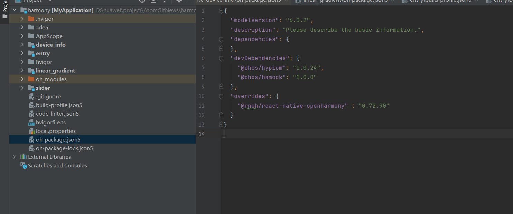
Task: Select the slider module label
Action: point(43,88)
